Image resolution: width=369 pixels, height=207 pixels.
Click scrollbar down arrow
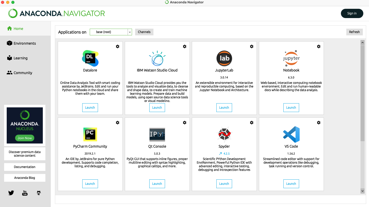(x=363, y=191)
